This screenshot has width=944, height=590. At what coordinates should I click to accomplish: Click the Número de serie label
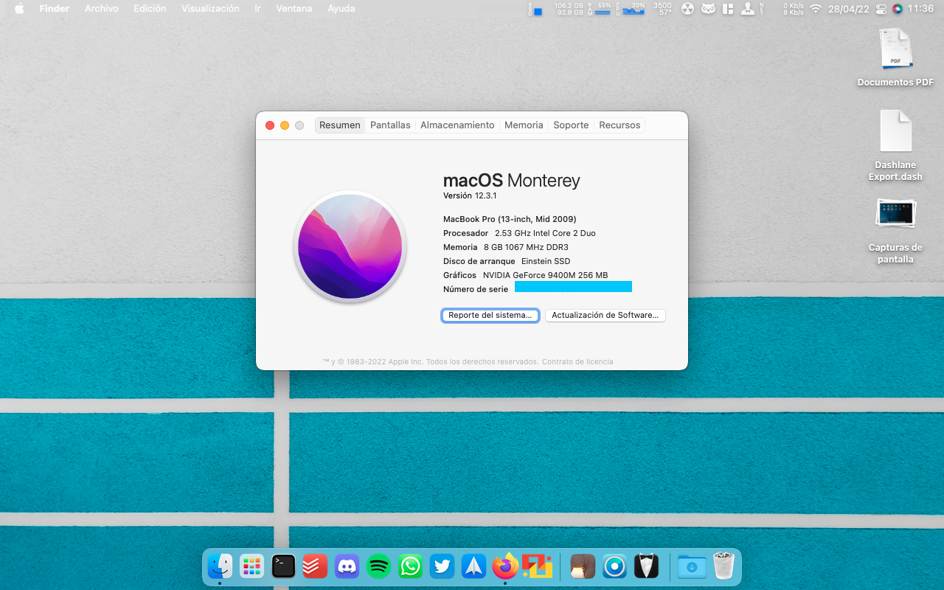point(476,289)
